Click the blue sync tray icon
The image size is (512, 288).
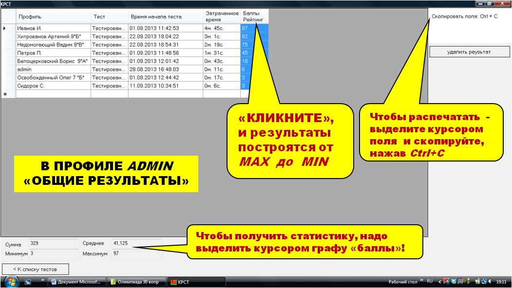(484, 281)
